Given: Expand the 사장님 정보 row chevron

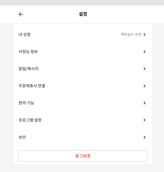Looking at the screenshot, I should click(145, 52).
